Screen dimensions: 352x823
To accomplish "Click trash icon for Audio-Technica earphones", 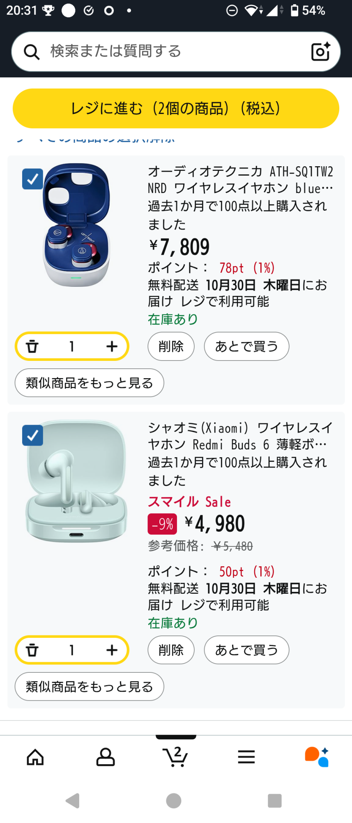I will pos(32,346).
